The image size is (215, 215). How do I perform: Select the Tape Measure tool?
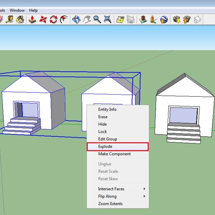tap(9, 19)
